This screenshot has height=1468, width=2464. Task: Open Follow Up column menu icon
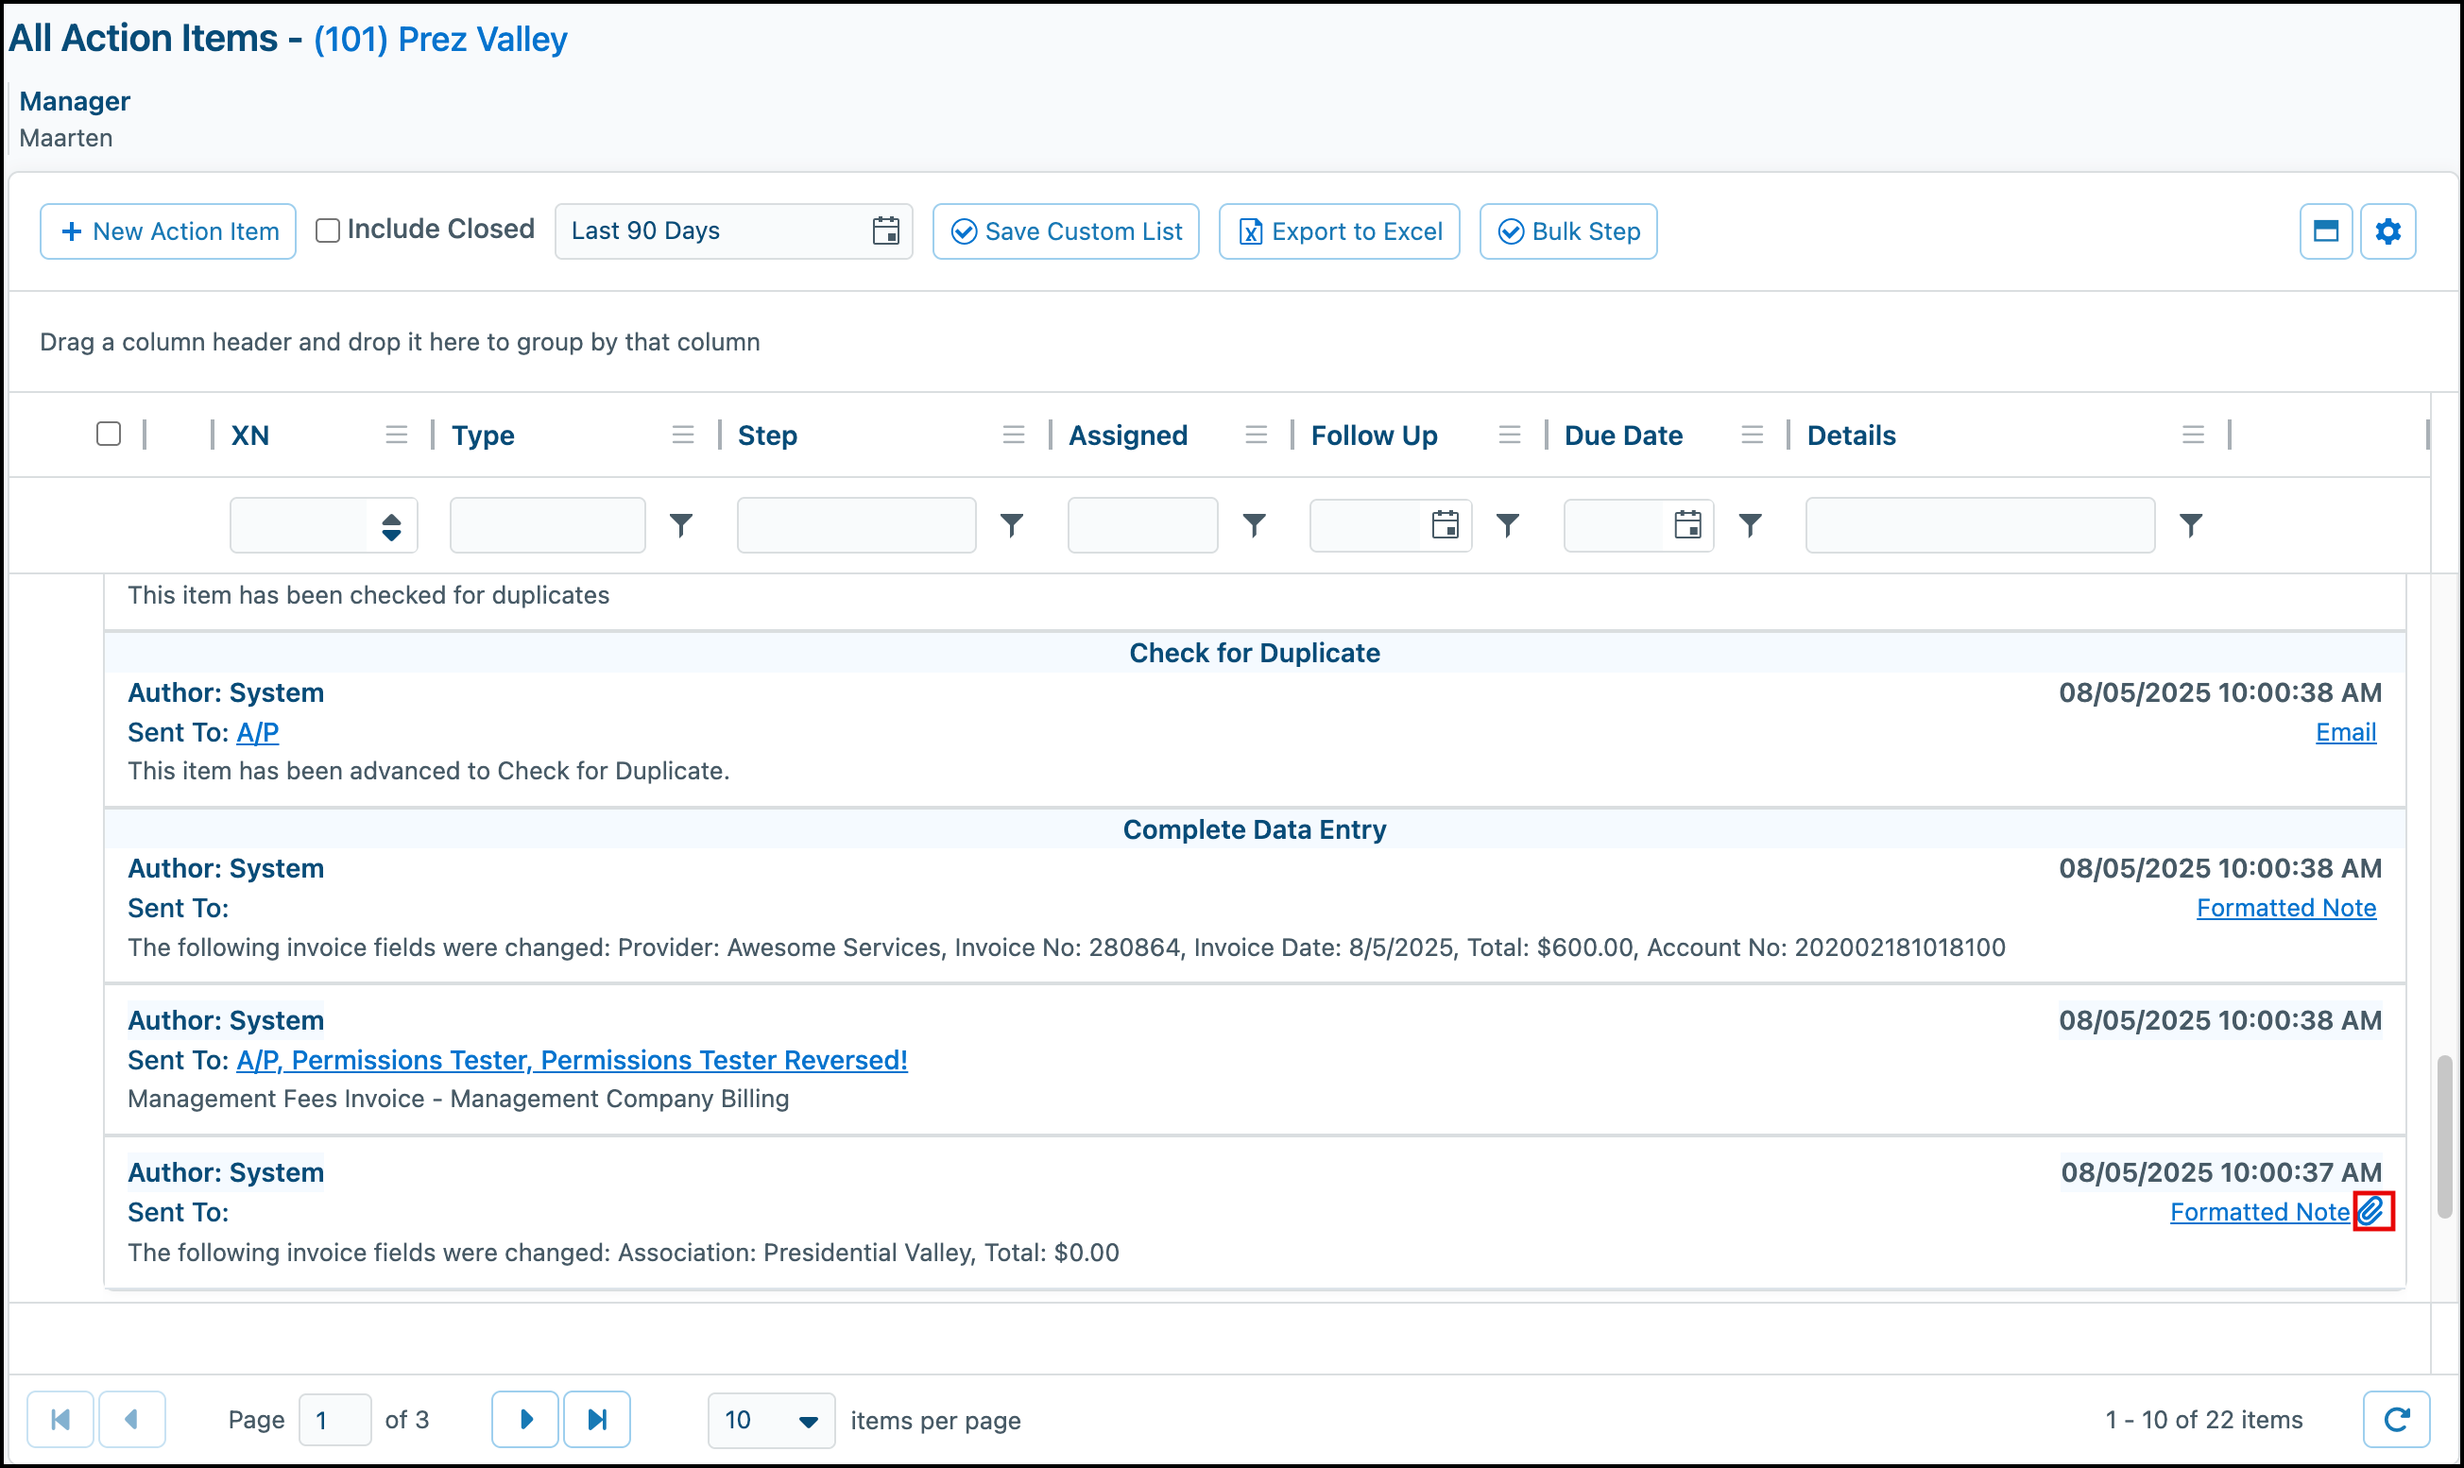tap(1509, 435)
